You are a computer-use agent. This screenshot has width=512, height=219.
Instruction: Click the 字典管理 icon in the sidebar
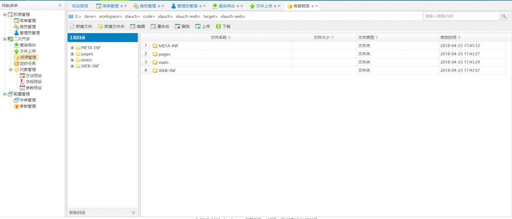click(16, 100)
